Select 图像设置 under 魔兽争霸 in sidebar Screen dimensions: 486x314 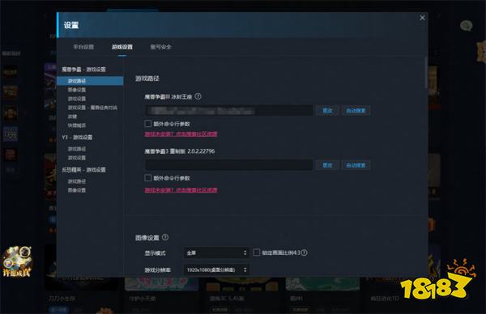click(x=77, y=90)
